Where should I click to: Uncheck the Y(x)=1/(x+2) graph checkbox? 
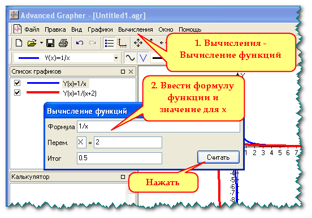click(18, 92)
